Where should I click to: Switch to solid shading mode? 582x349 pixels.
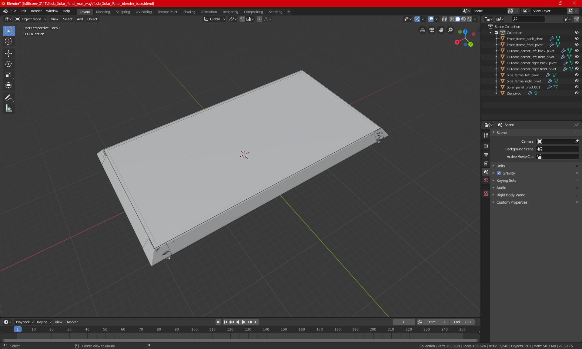coord(458,19)
